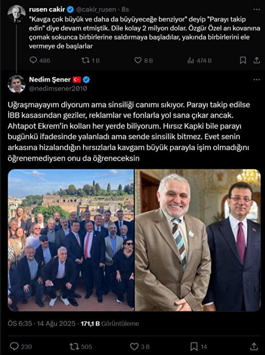Viewport: 265px width, 355px height.
Task: View analytics of rusen cakir's tweet
Action: [x=190, y=60]
